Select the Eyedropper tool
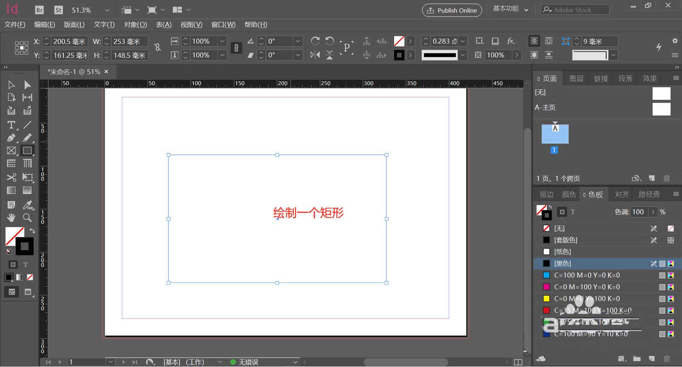Viewport: 682px width, 367px height. point(27,205)
